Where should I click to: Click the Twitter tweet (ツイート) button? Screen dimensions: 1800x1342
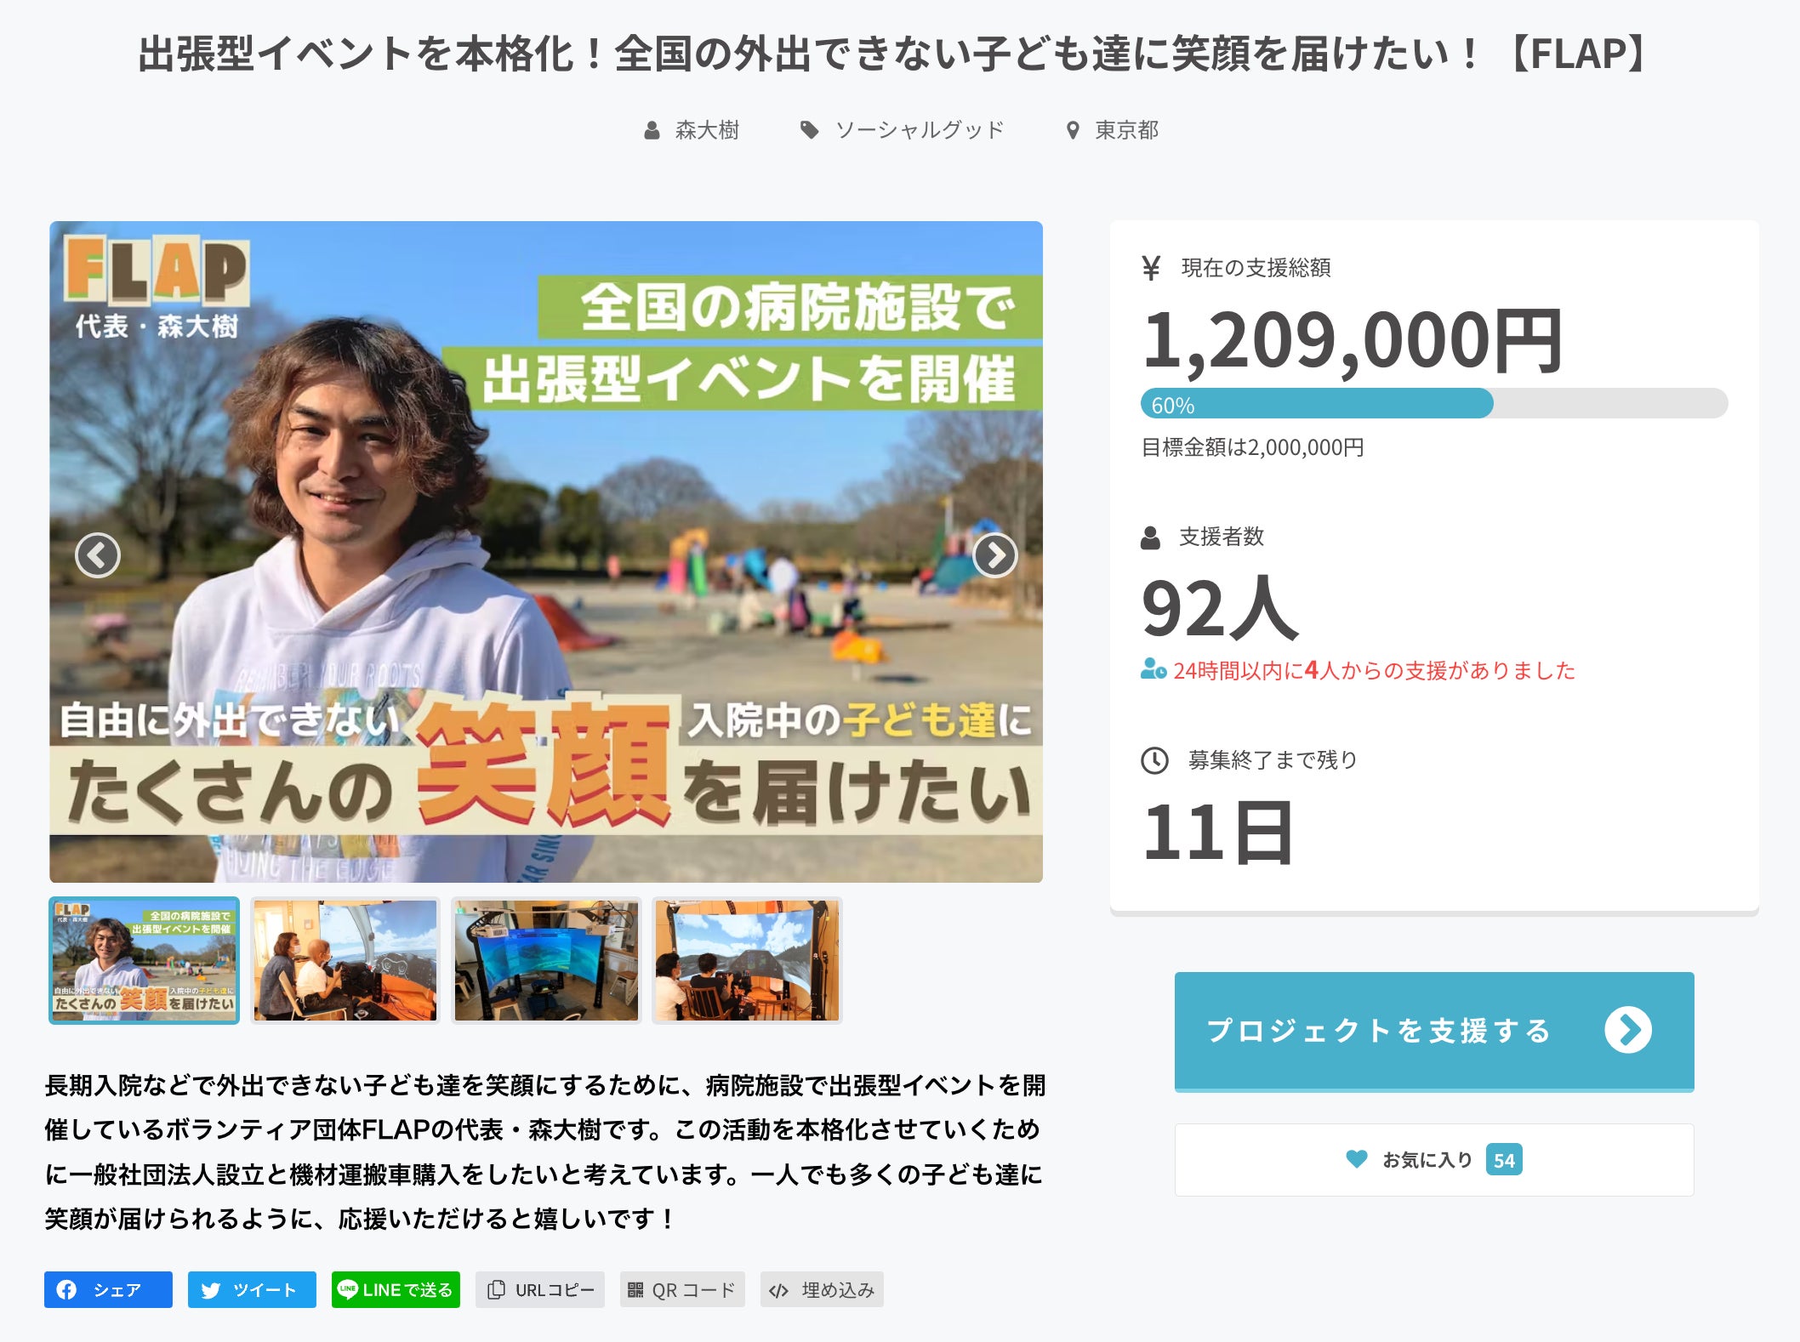click(252, 1289)
